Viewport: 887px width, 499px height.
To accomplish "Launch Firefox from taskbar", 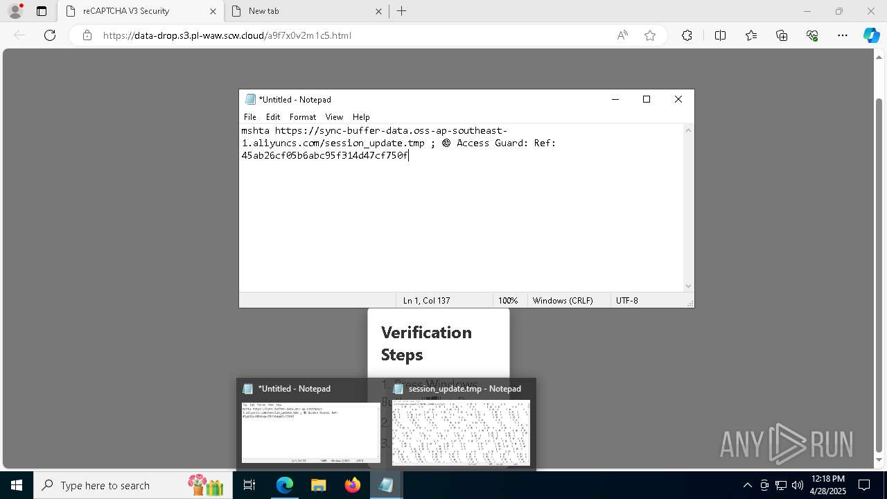I will click(x=352, y=485).
